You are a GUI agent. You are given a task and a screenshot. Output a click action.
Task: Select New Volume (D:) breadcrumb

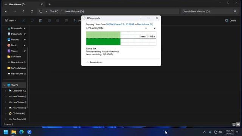pos(74,11)
